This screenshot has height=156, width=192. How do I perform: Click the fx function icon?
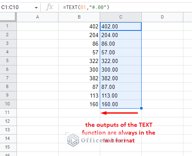(49, 7)
